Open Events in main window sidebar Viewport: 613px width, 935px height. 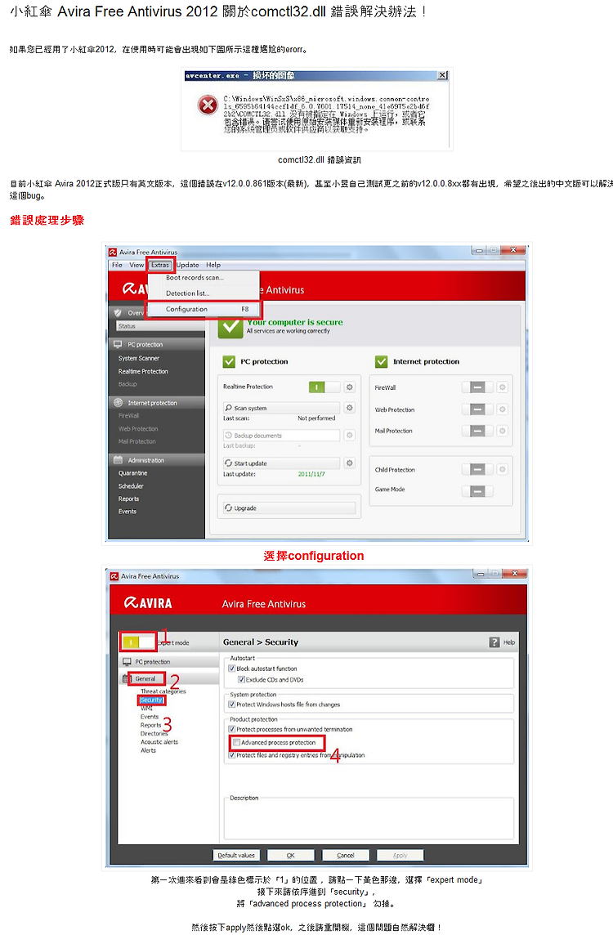127,512
